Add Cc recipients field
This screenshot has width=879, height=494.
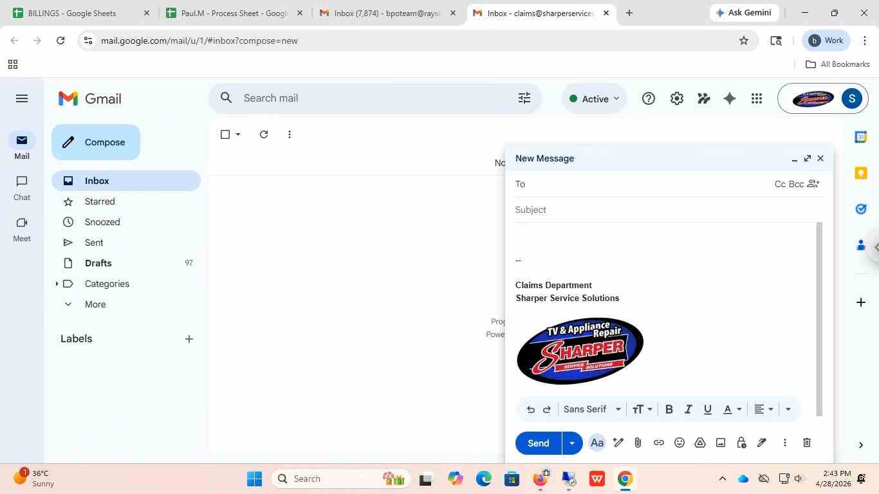(780, 184)
